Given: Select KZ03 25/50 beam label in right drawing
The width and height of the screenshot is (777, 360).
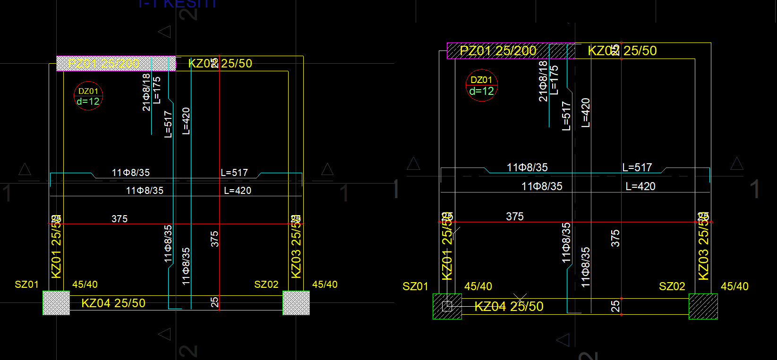Looking at the screenshot, I should [703, 246].
